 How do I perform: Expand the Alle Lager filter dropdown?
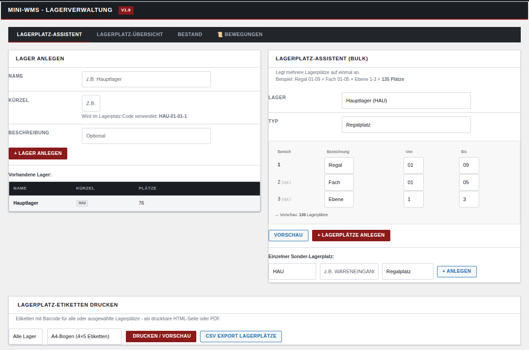26,336
